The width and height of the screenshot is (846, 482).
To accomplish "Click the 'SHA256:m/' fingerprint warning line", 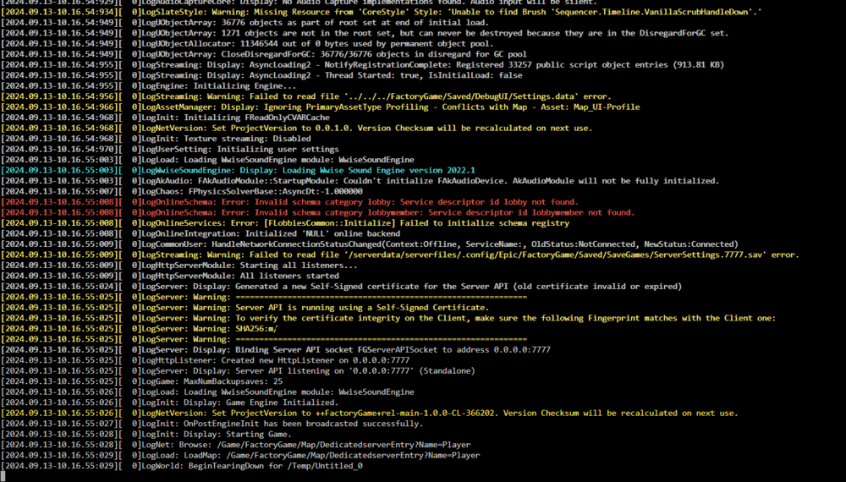I will tap(140, 328).
